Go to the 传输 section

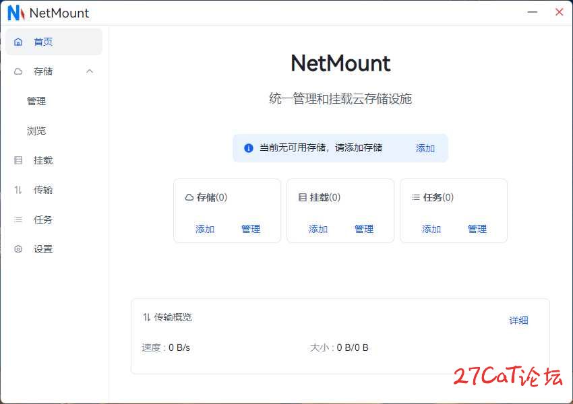pyautogui.click(x=54, y=190)
